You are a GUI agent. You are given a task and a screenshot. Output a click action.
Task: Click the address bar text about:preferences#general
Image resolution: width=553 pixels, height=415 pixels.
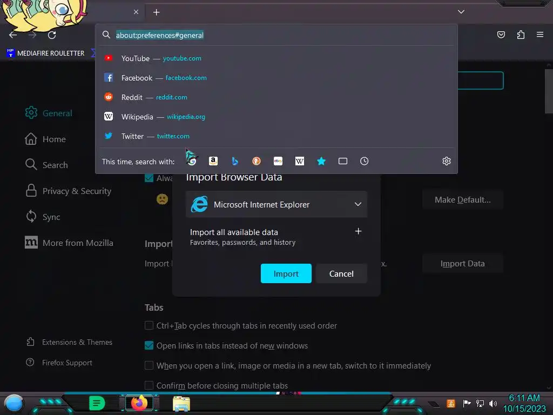coord(160,35)
